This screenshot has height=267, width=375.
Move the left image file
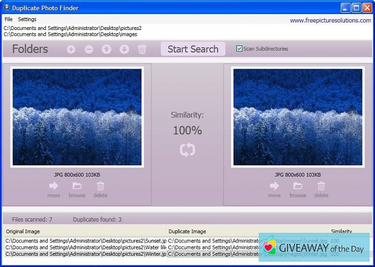point(54,189)
